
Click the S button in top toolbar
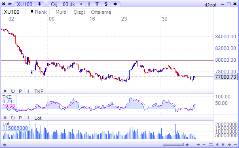106,4
